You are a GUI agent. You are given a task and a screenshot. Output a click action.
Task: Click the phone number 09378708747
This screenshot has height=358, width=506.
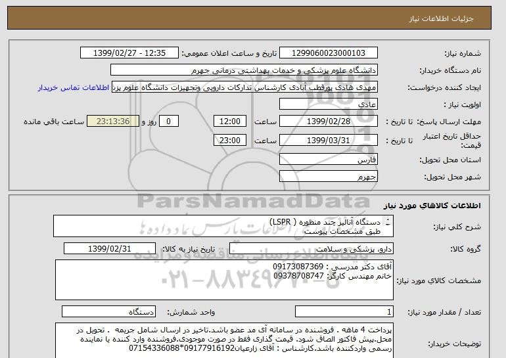(x=298, y=276)
